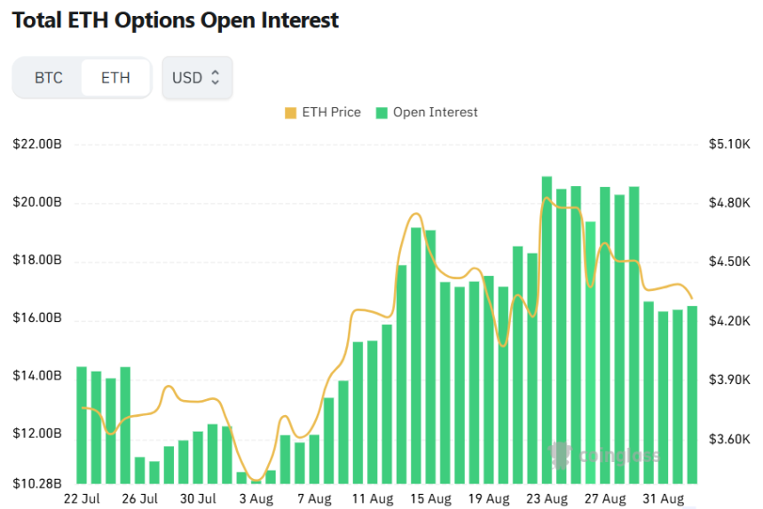The height and width of the screenshot is (509, 763).
Task: Click the green Open Interest legend swatch
Action: coord(381,113)
